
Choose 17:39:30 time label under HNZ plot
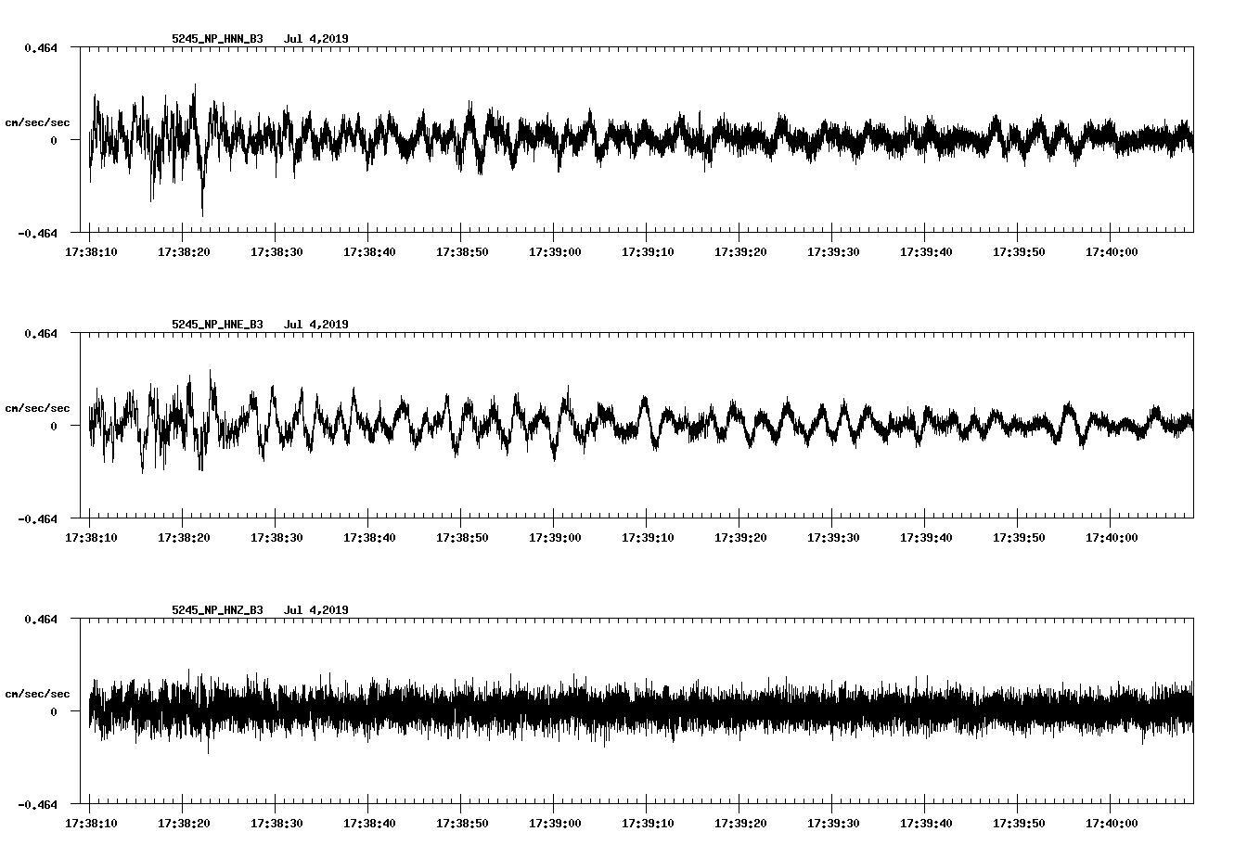click(x=833, y=823)
